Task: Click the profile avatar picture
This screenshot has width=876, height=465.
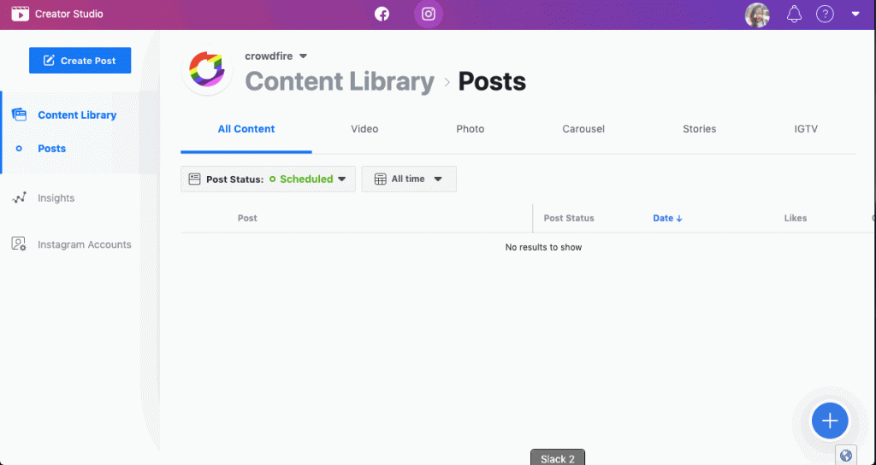Action: [757, 15]
